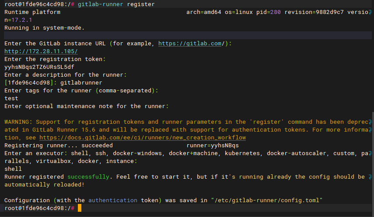Select the token 'yyhsNBqs2TZ6URsSL5df'
Image resolution: width=374 pixels, height=217 pixels.
click(39, 67)
